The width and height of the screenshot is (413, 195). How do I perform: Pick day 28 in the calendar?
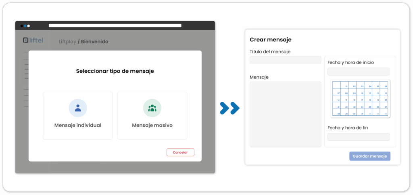tap(337, 112)
